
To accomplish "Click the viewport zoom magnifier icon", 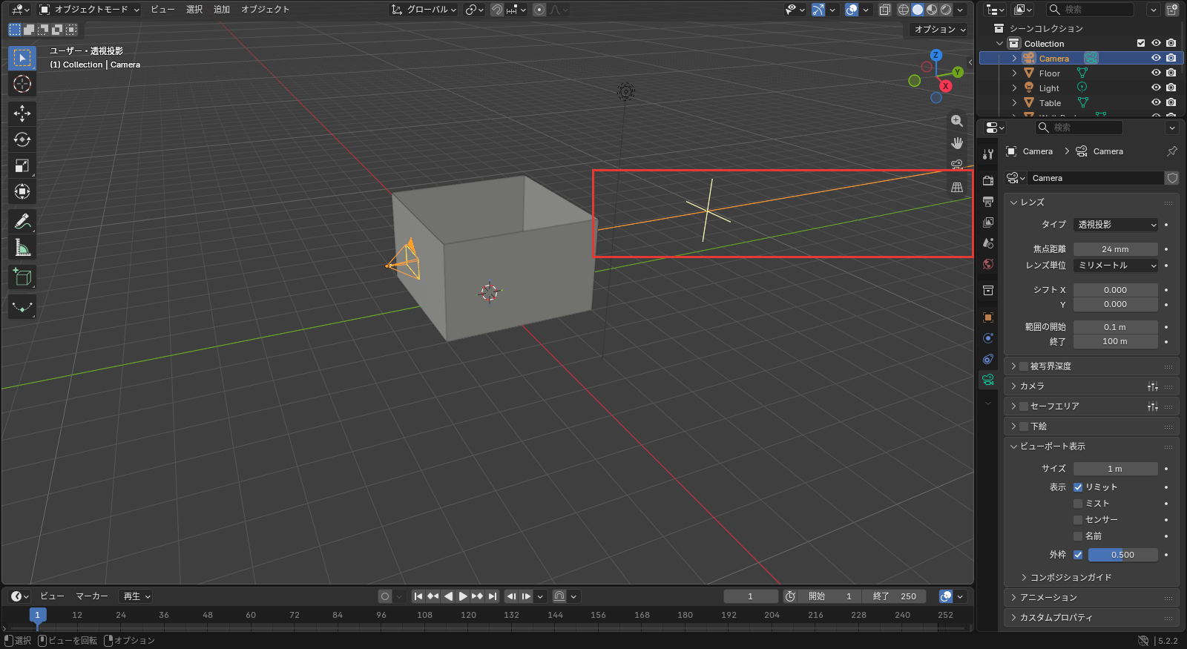I will (x=957, y=121).
